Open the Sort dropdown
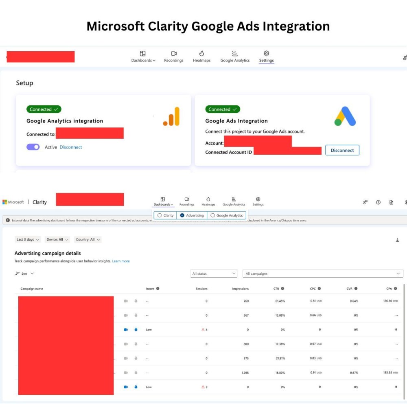 25,274
